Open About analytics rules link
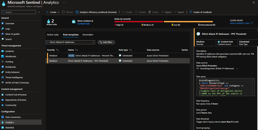 point(241,23)
